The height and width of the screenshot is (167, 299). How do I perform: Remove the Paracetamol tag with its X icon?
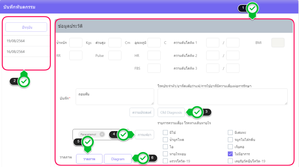click(x=102, y=134)
